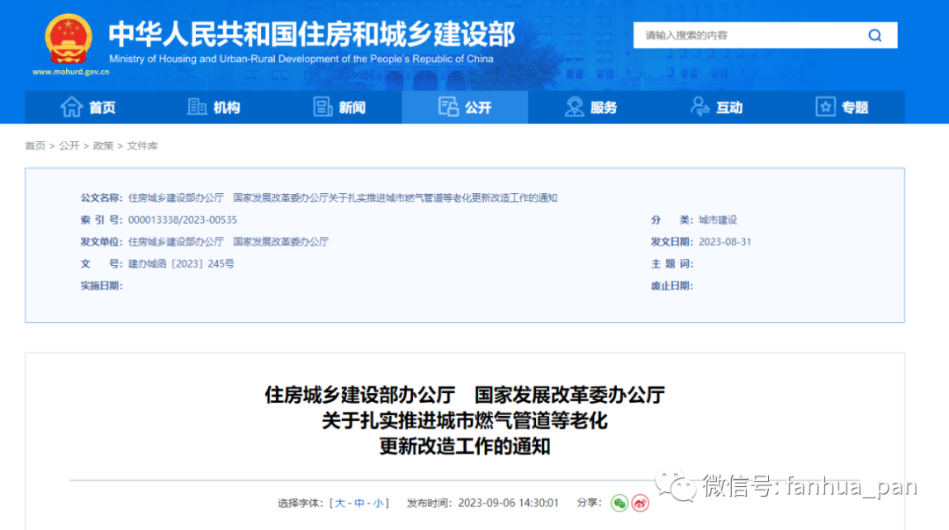Click the 首页 breadcrumb link

pyautogui.click(x=34, y=146)
